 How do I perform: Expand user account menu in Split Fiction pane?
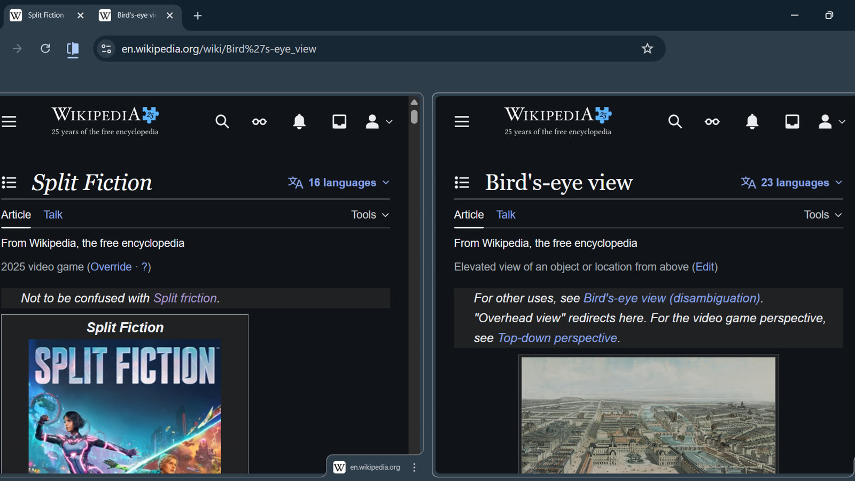379,122
